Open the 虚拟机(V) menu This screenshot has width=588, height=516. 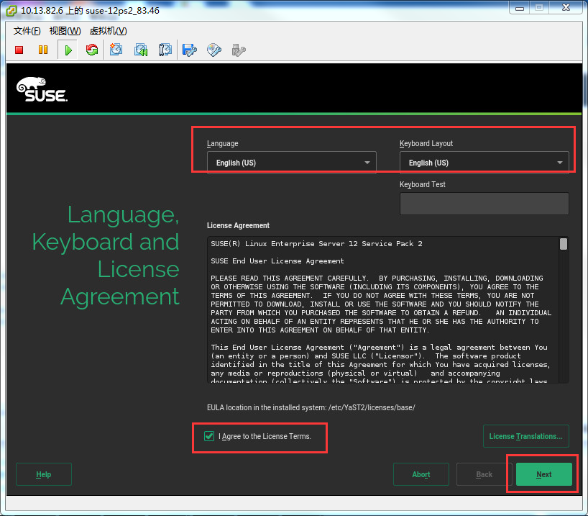click(x=108, y=31)
